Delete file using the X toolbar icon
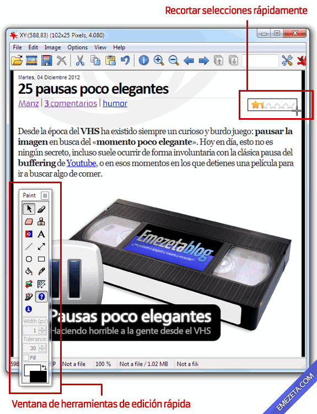The image size is (317, 414). 62,61
